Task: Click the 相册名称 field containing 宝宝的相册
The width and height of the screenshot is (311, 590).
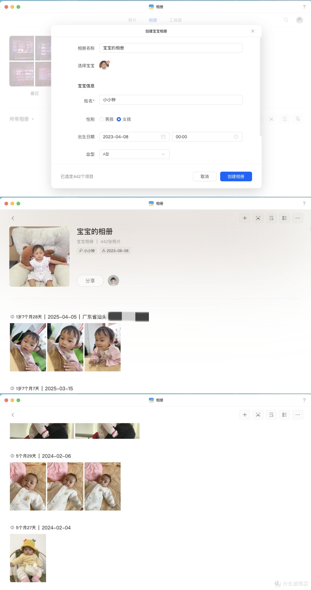Action: (171, 48)
